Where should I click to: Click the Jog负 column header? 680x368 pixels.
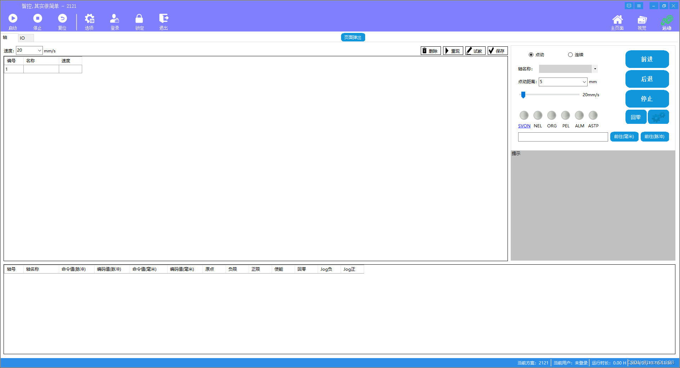click(329, 269)
